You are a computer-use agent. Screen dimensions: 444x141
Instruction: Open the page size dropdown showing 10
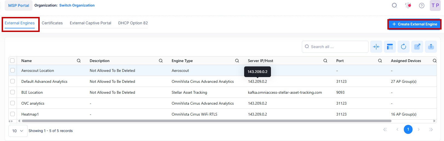point(18,131)
